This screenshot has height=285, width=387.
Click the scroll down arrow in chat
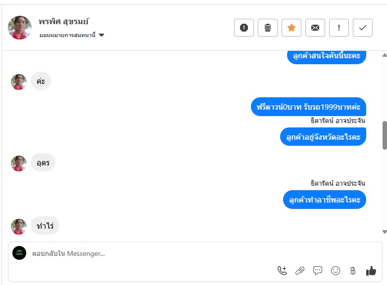385,232
